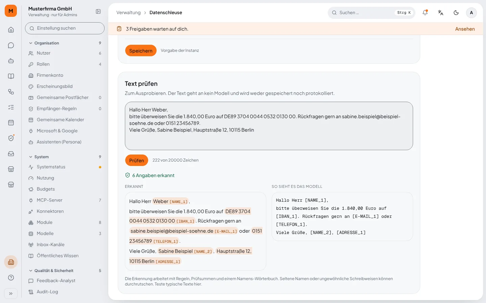486x303 pixels.
Task: Open the robot assistant icon in left rail
Action: (x=11, y=61)
